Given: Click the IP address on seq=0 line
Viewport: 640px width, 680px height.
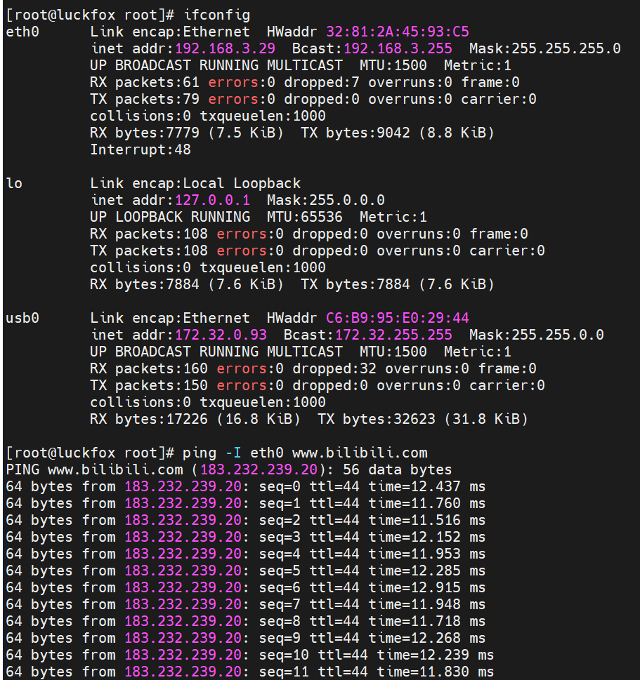Looking at the screenshot, I should 183,486.
